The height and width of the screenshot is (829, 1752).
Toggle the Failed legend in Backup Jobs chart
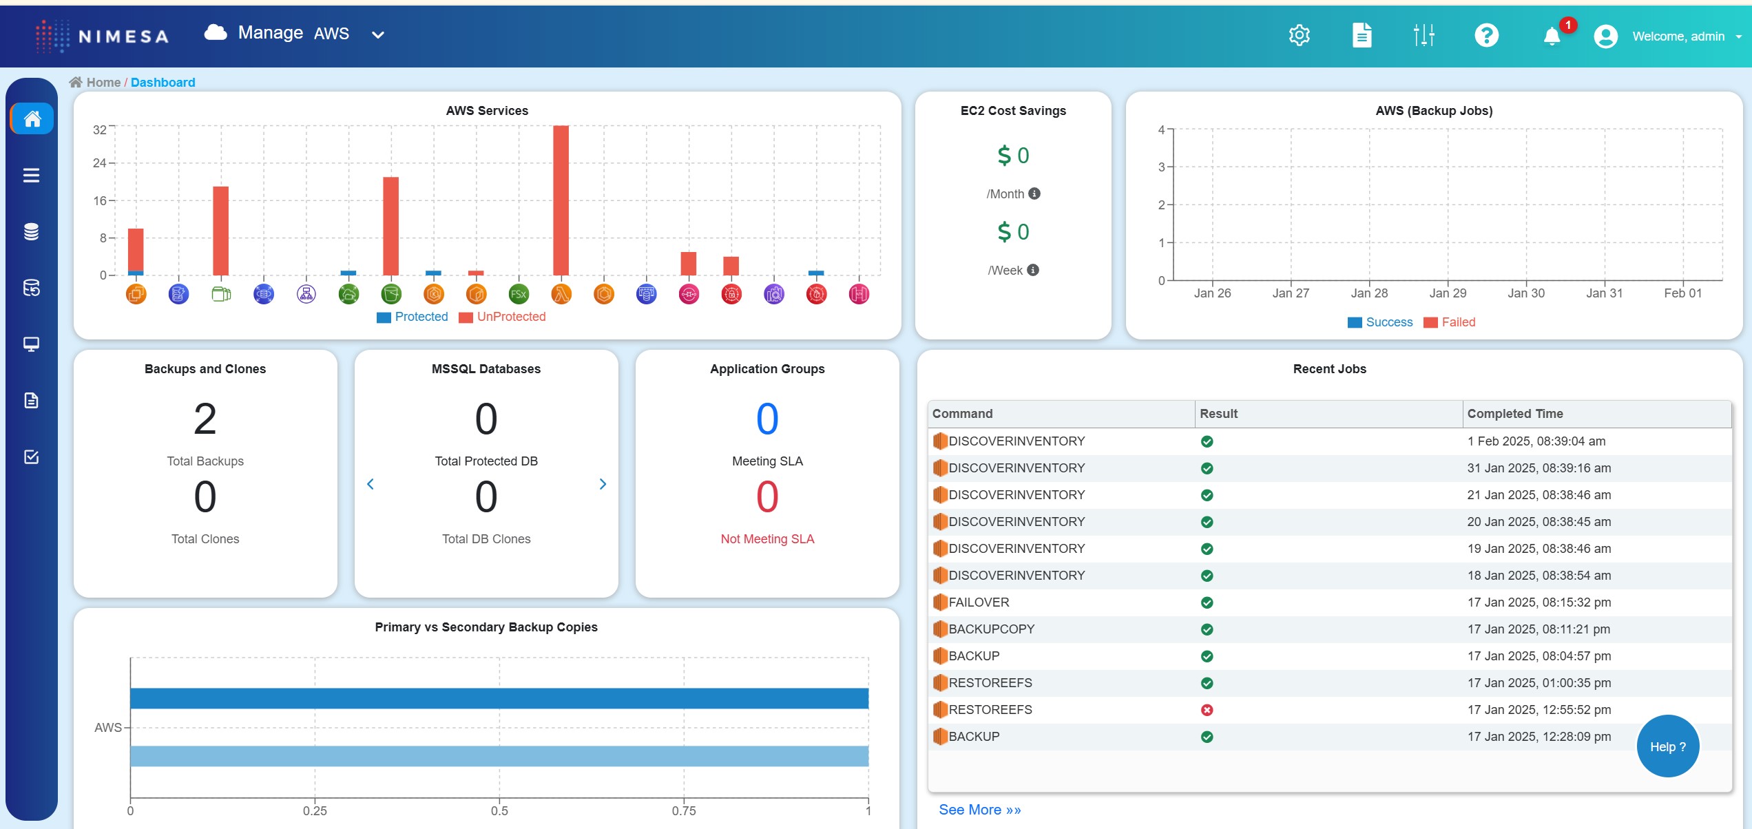1449,322
